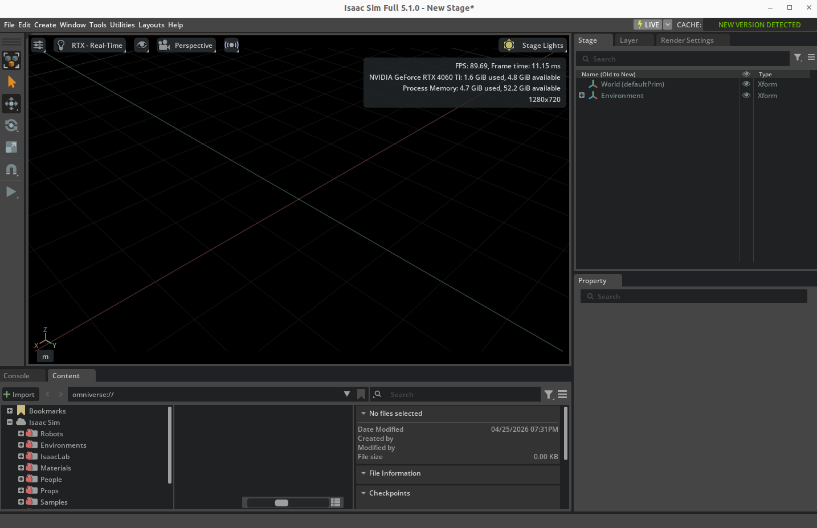Open the Perspective camera menu
The width and height of the screenshot is (817, 528).
[186, 45]
